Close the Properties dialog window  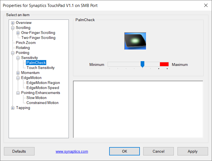click(x=206, y=5)
